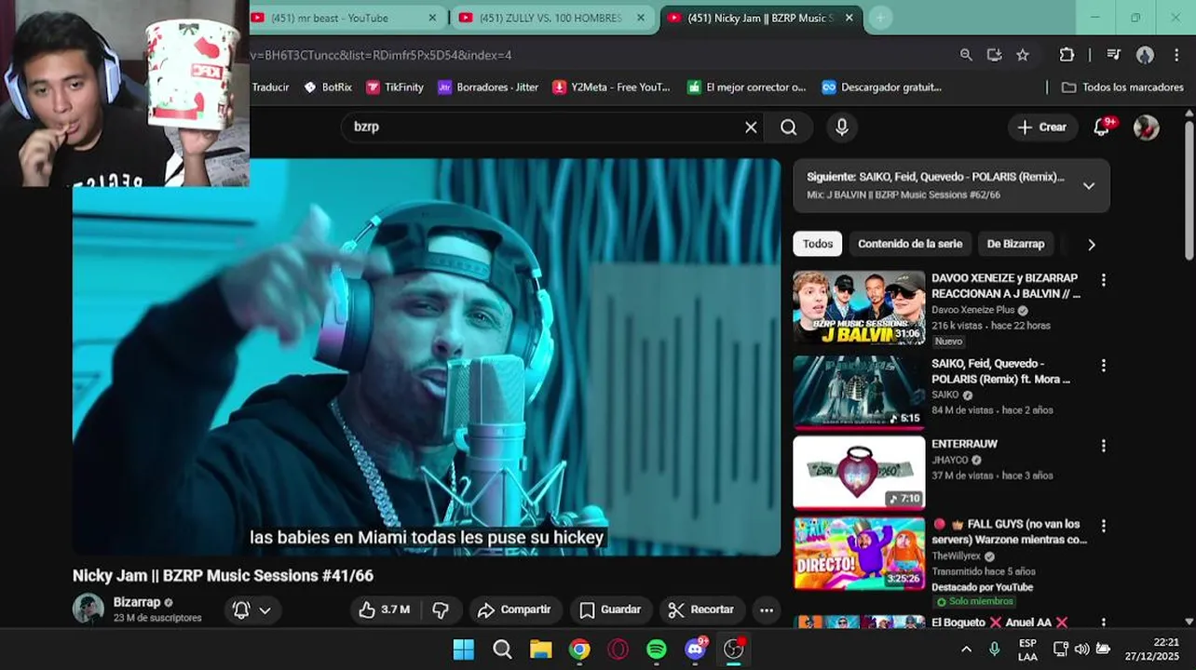Open File Explorer from the taskbar
The height and width of the screenshot is (670, 1196).
[540, 649]
